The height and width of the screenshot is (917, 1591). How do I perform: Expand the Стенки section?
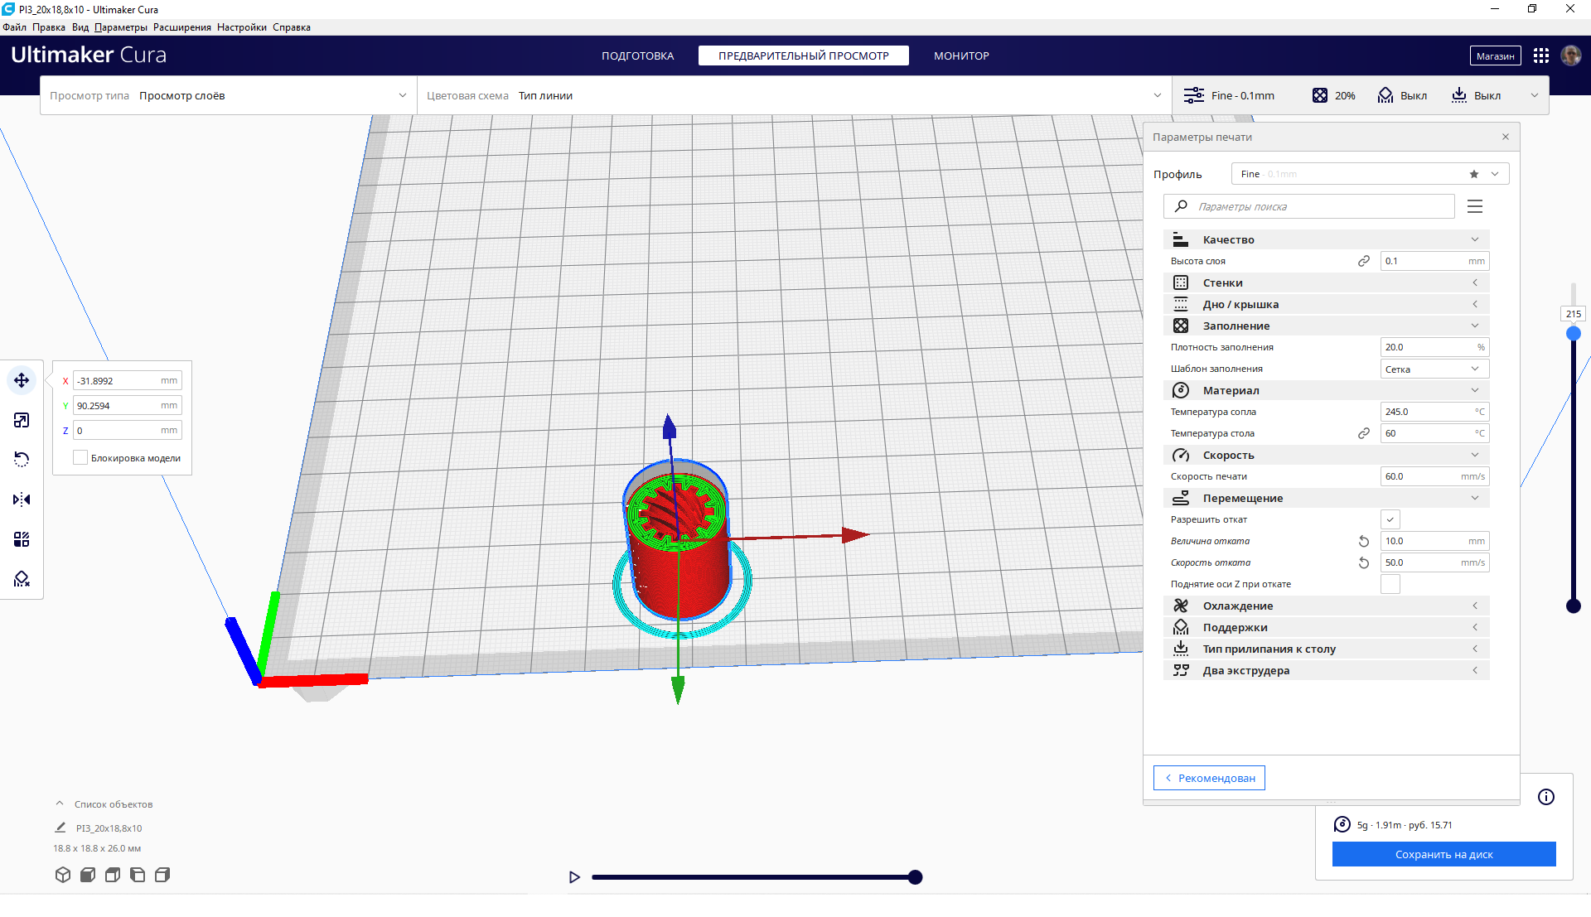click(x=1326, y=282)
